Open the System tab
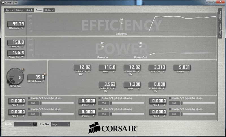Image resolution: width=226 pixels, height=137 pixels. coord(9,10)
